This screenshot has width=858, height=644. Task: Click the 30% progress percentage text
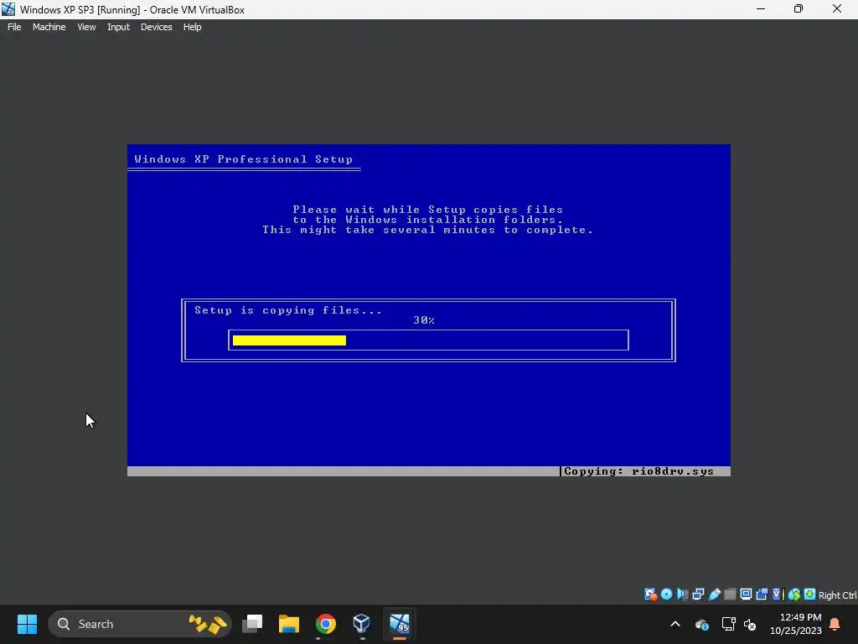(x=424, y=320)
